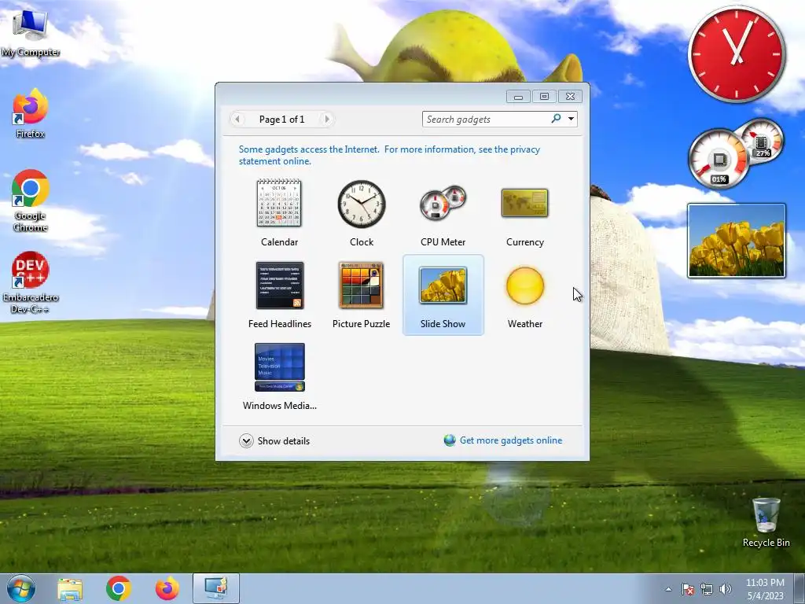805x604 pixels.
Task: Select Firefox desktop shortcut
Action: click(31, 113)
